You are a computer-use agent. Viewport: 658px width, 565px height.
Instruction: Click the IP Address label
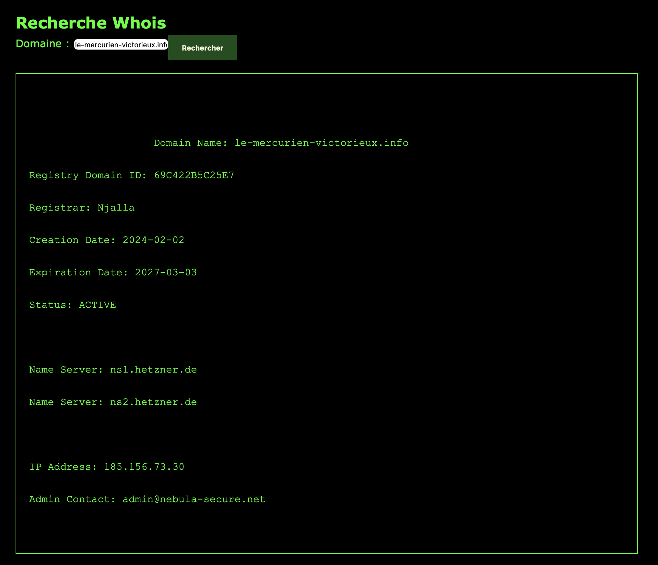[63, 467]
